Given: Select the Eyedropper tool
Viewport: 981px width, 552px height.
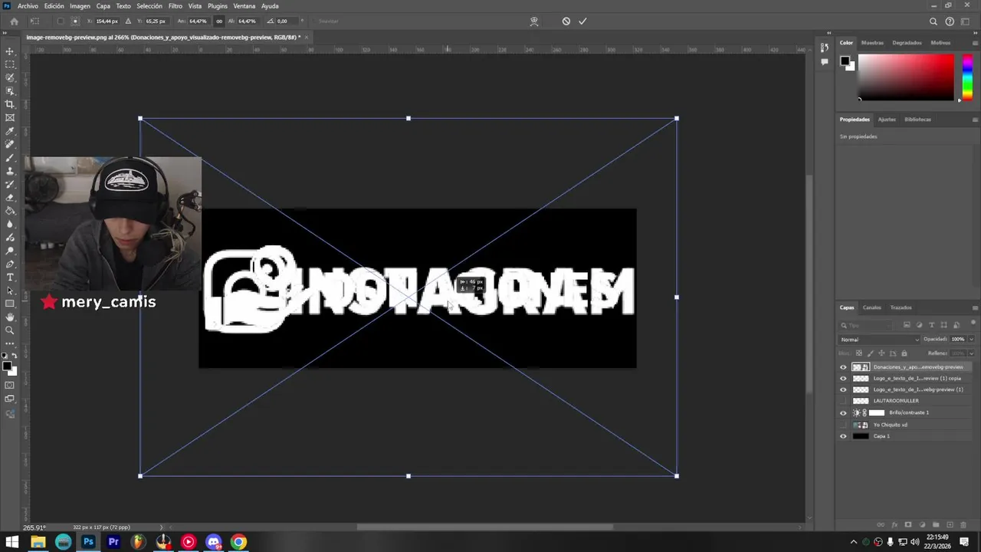Looking at the screenshot, I should [10, 131].
